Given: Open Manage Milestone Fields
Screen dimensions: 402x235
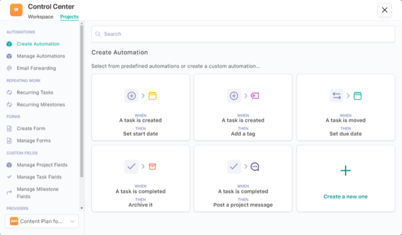Looking at the screenshot, I should coord(38,193).
